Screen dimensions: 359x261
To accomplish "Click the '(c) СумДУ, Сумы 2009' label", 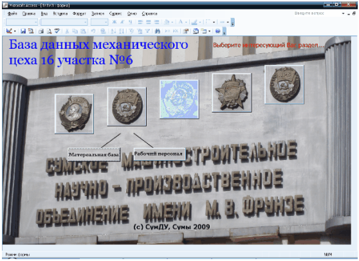I will click(x=172, y=227).
